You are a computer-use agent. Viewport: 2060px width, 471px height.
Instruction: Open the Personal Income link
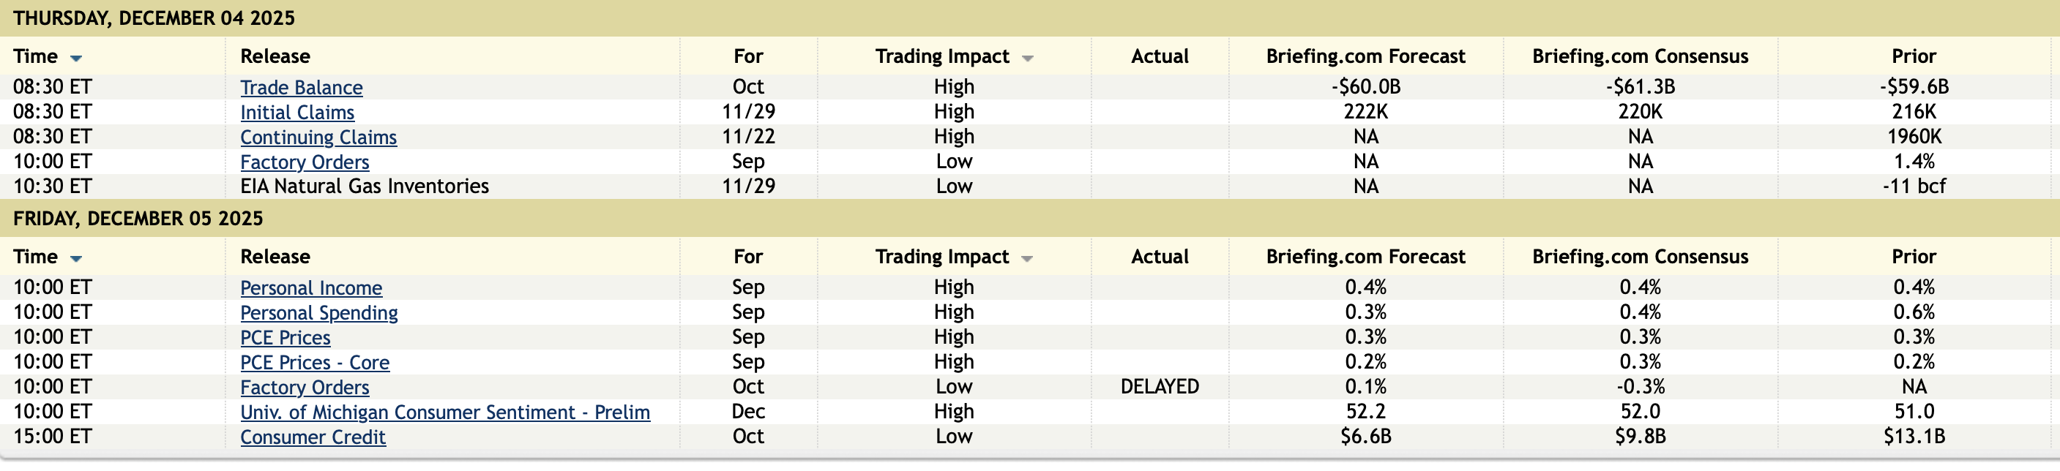311,288
